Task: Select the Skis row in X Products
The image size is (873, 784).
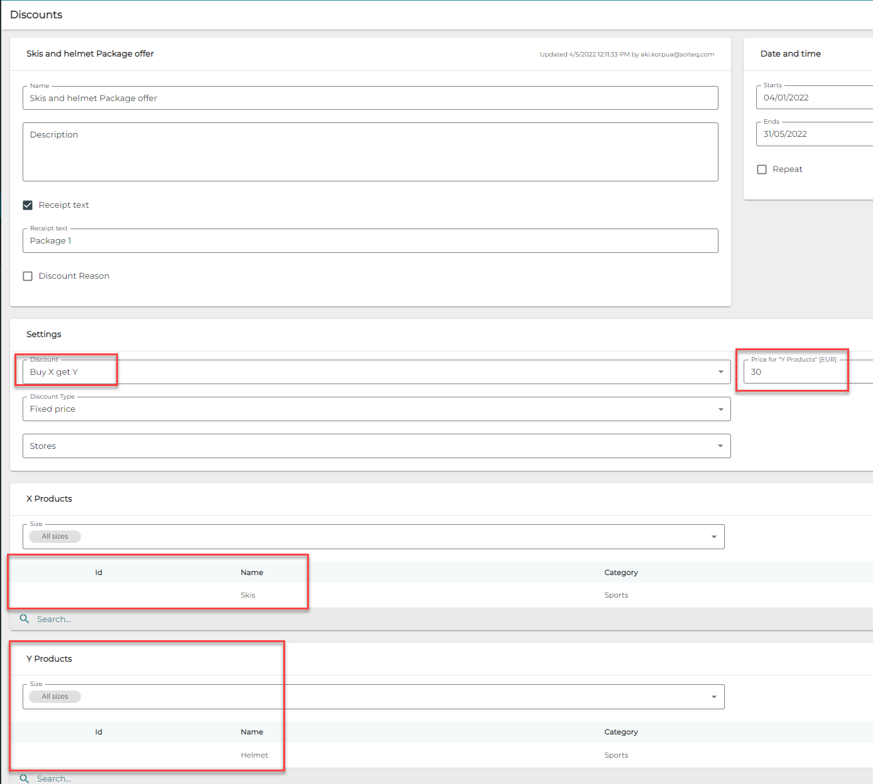Action: [248, 595]
